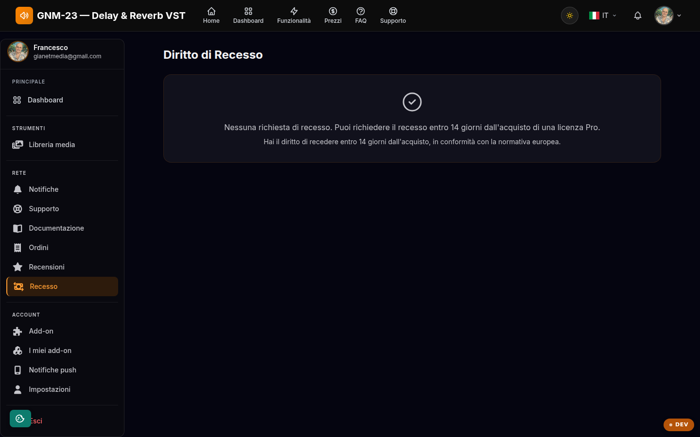Screen dimensions: 700x437
Task: Click the Italian flag icon
Action: click(594, 16)
